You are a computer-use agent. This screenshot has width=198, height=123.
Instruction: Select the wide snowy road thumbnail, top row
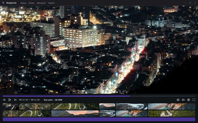coord(131,106)
